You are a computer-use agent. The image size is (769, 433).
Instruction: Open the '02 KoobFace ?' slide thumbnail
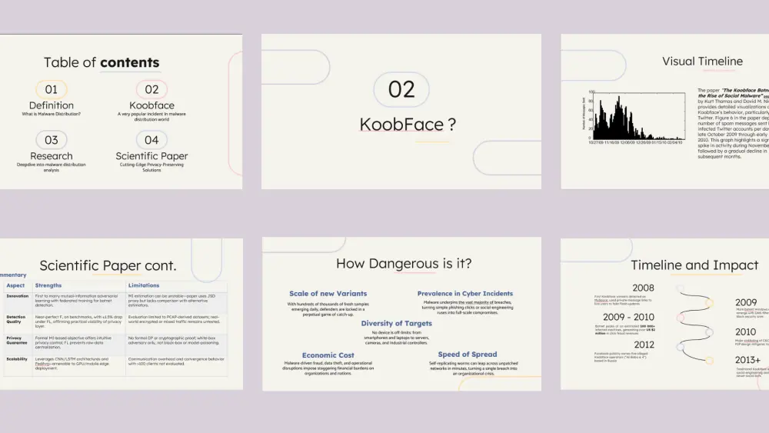click(401, 112)
